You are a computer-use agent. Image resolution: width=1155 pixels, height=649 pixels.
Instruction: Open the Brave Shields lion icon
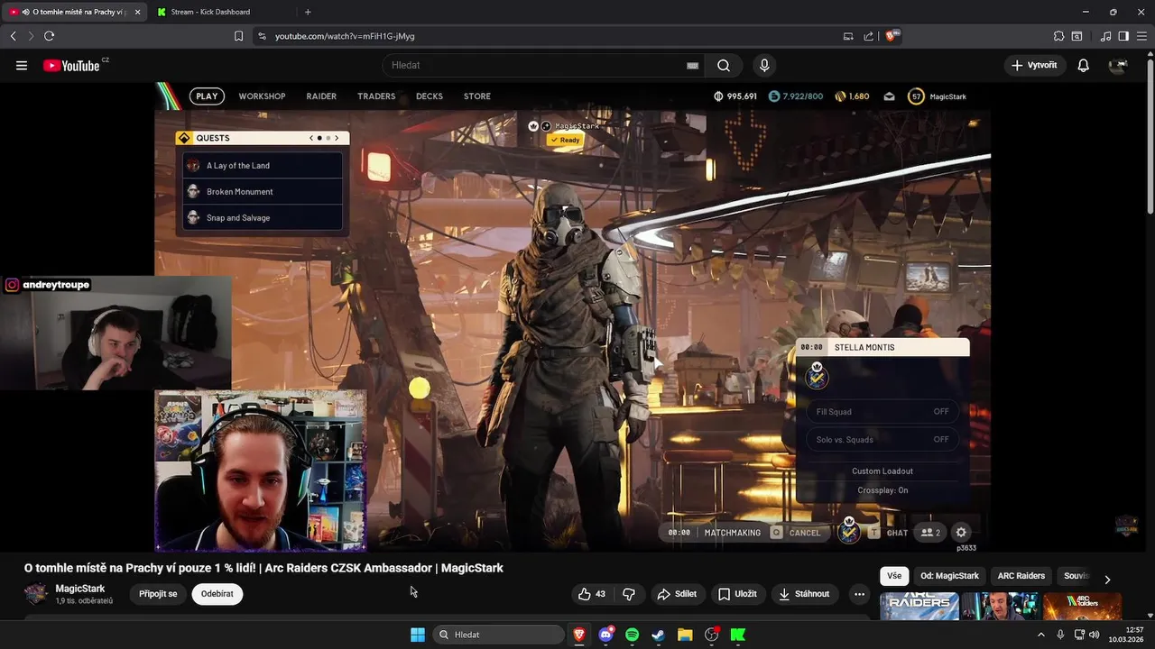(x=892, y=36)
